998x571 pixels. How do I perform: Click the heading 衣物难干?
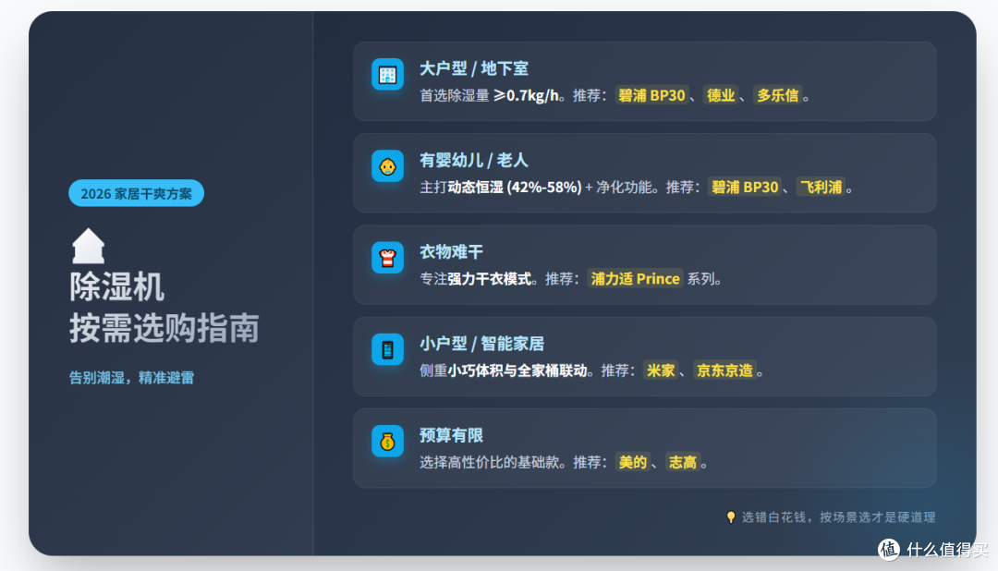click(451, 252)
